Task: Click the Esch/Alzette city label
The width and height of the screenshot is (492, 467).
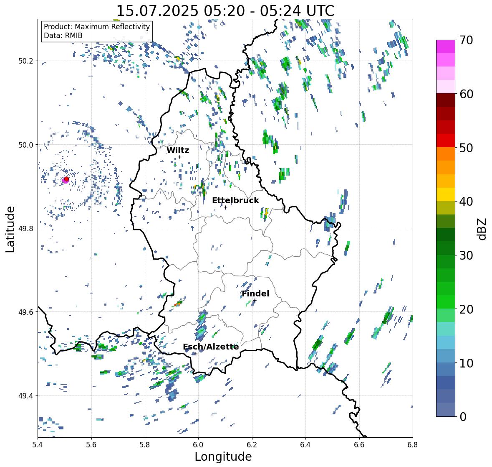Action: tap(211, 347)
